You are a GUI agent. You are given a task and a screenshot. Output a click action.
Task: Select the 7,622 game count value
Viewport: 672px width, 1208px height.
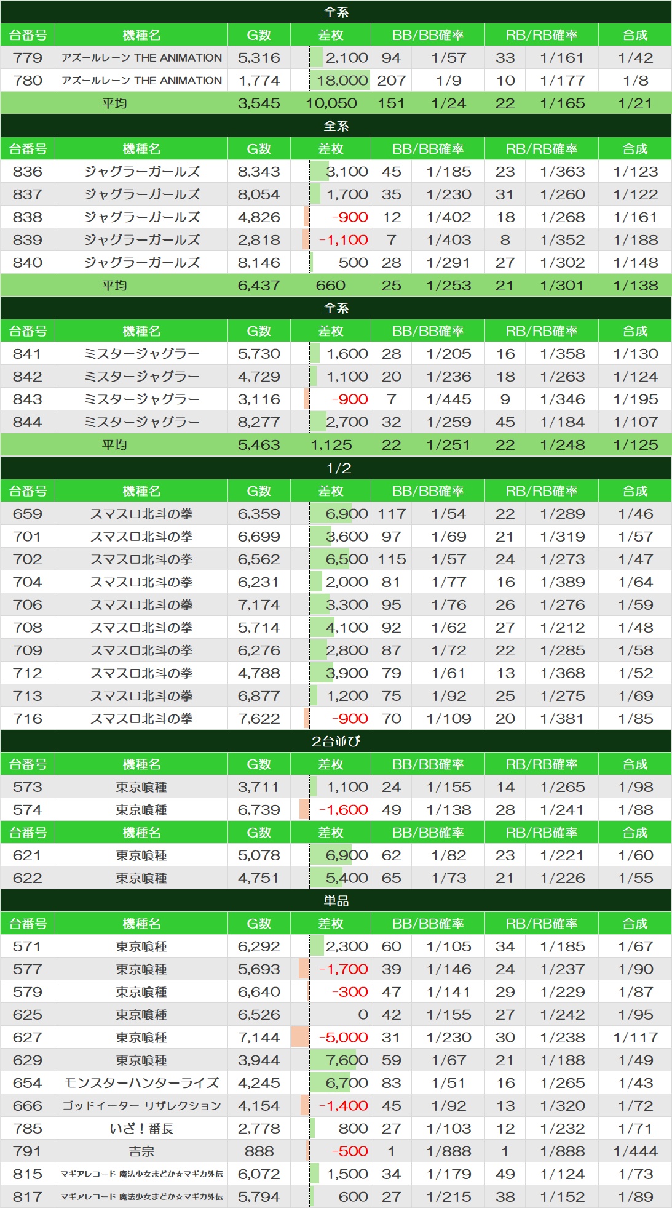pyautogui.click(x=259, y=719)
